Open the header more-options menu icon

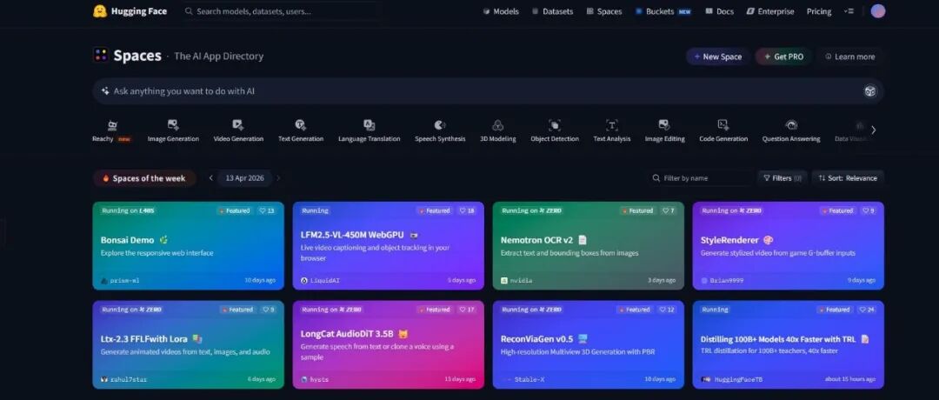click(x=849, y=11)
